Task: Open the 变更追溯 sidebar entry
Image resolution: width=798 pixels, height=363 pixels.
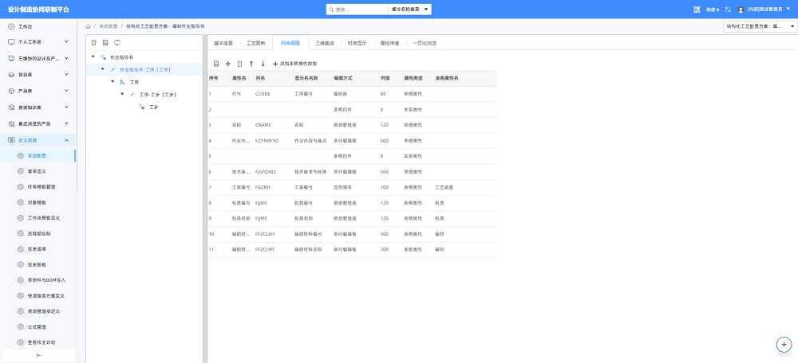Action: click(37, 249)
